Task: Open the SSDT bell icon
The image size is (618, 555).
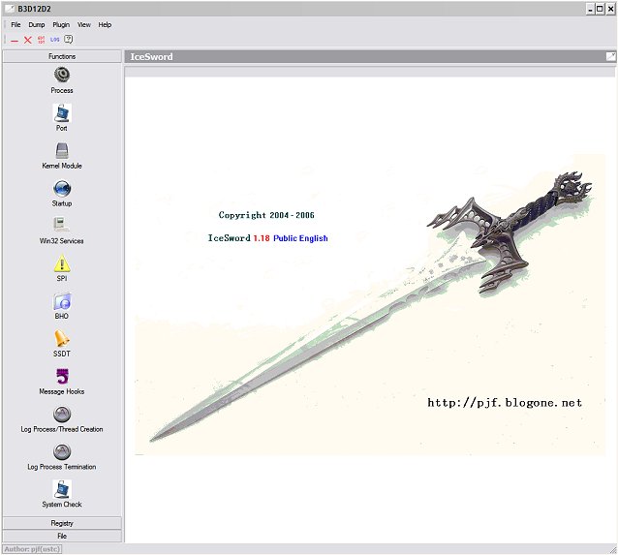Action: pos(62,339)
